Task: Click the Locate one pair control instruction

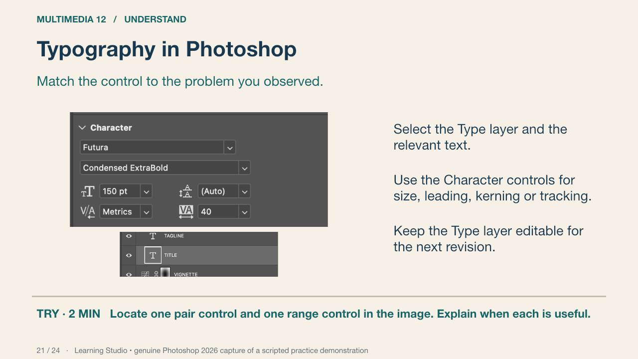Action: pos(350,314)
